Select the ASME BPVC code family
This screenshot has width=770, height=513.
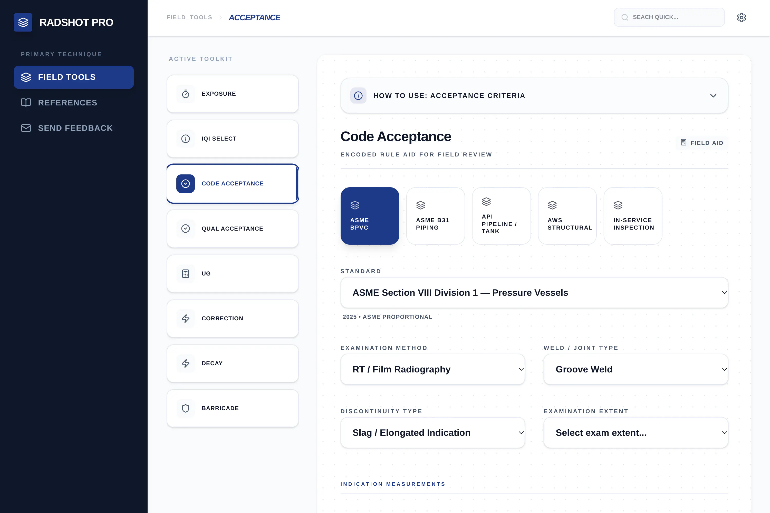pos(370,216)
